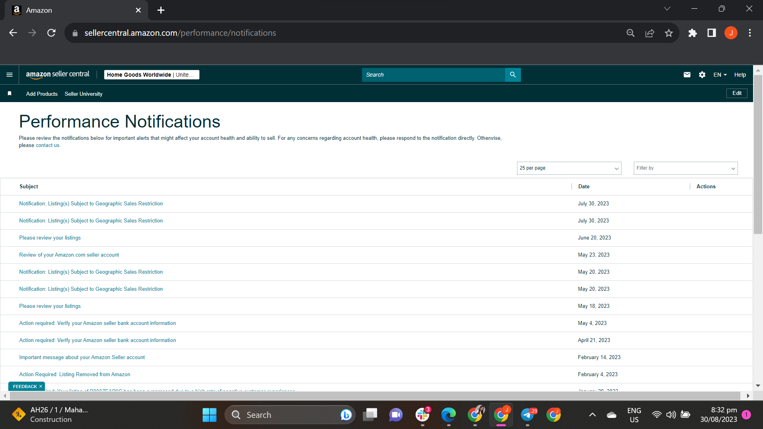
Task: Click the Seller Central search field
Action: coord(433,75)
